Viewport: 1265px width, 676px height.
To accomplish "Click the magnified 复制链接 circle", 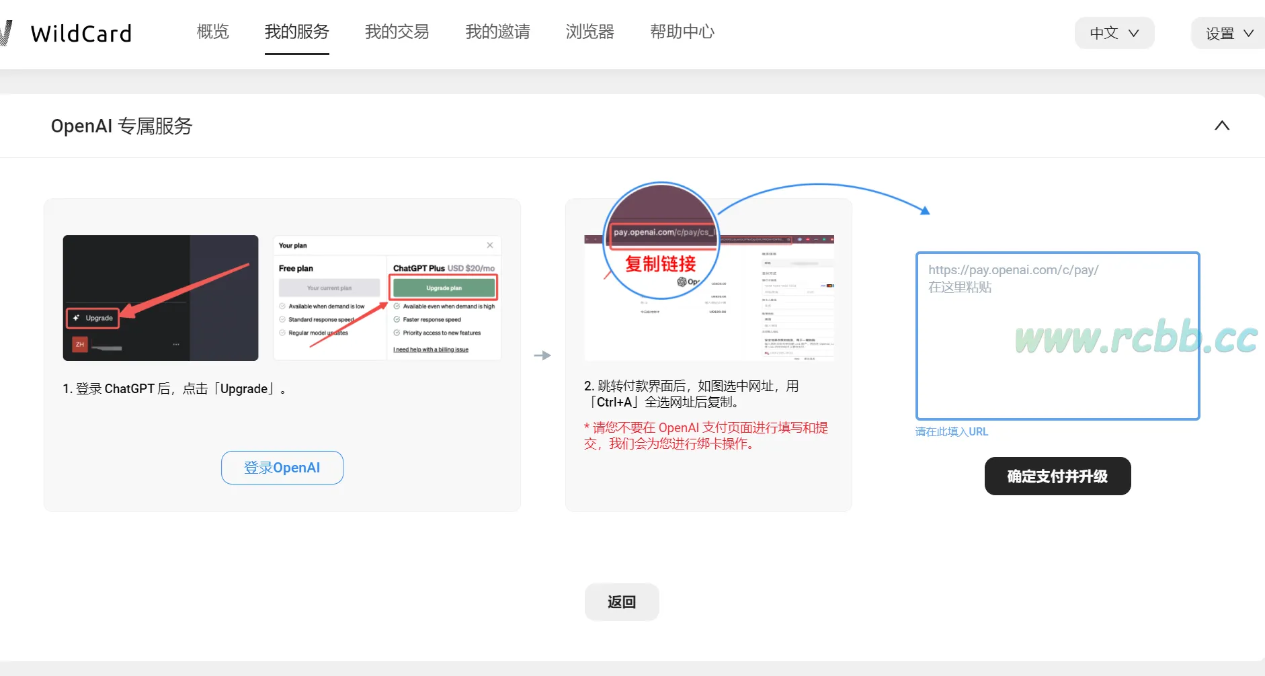I will [x=661, y=242].
